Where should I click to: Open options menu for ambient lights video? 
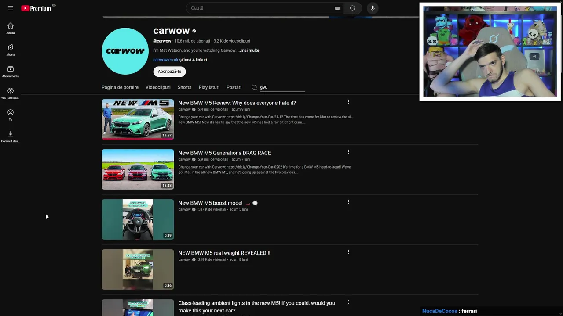pyautogui.click(x=348, y=302)
